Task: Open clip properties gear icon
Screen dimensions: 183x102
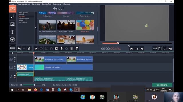Action: 67,48
